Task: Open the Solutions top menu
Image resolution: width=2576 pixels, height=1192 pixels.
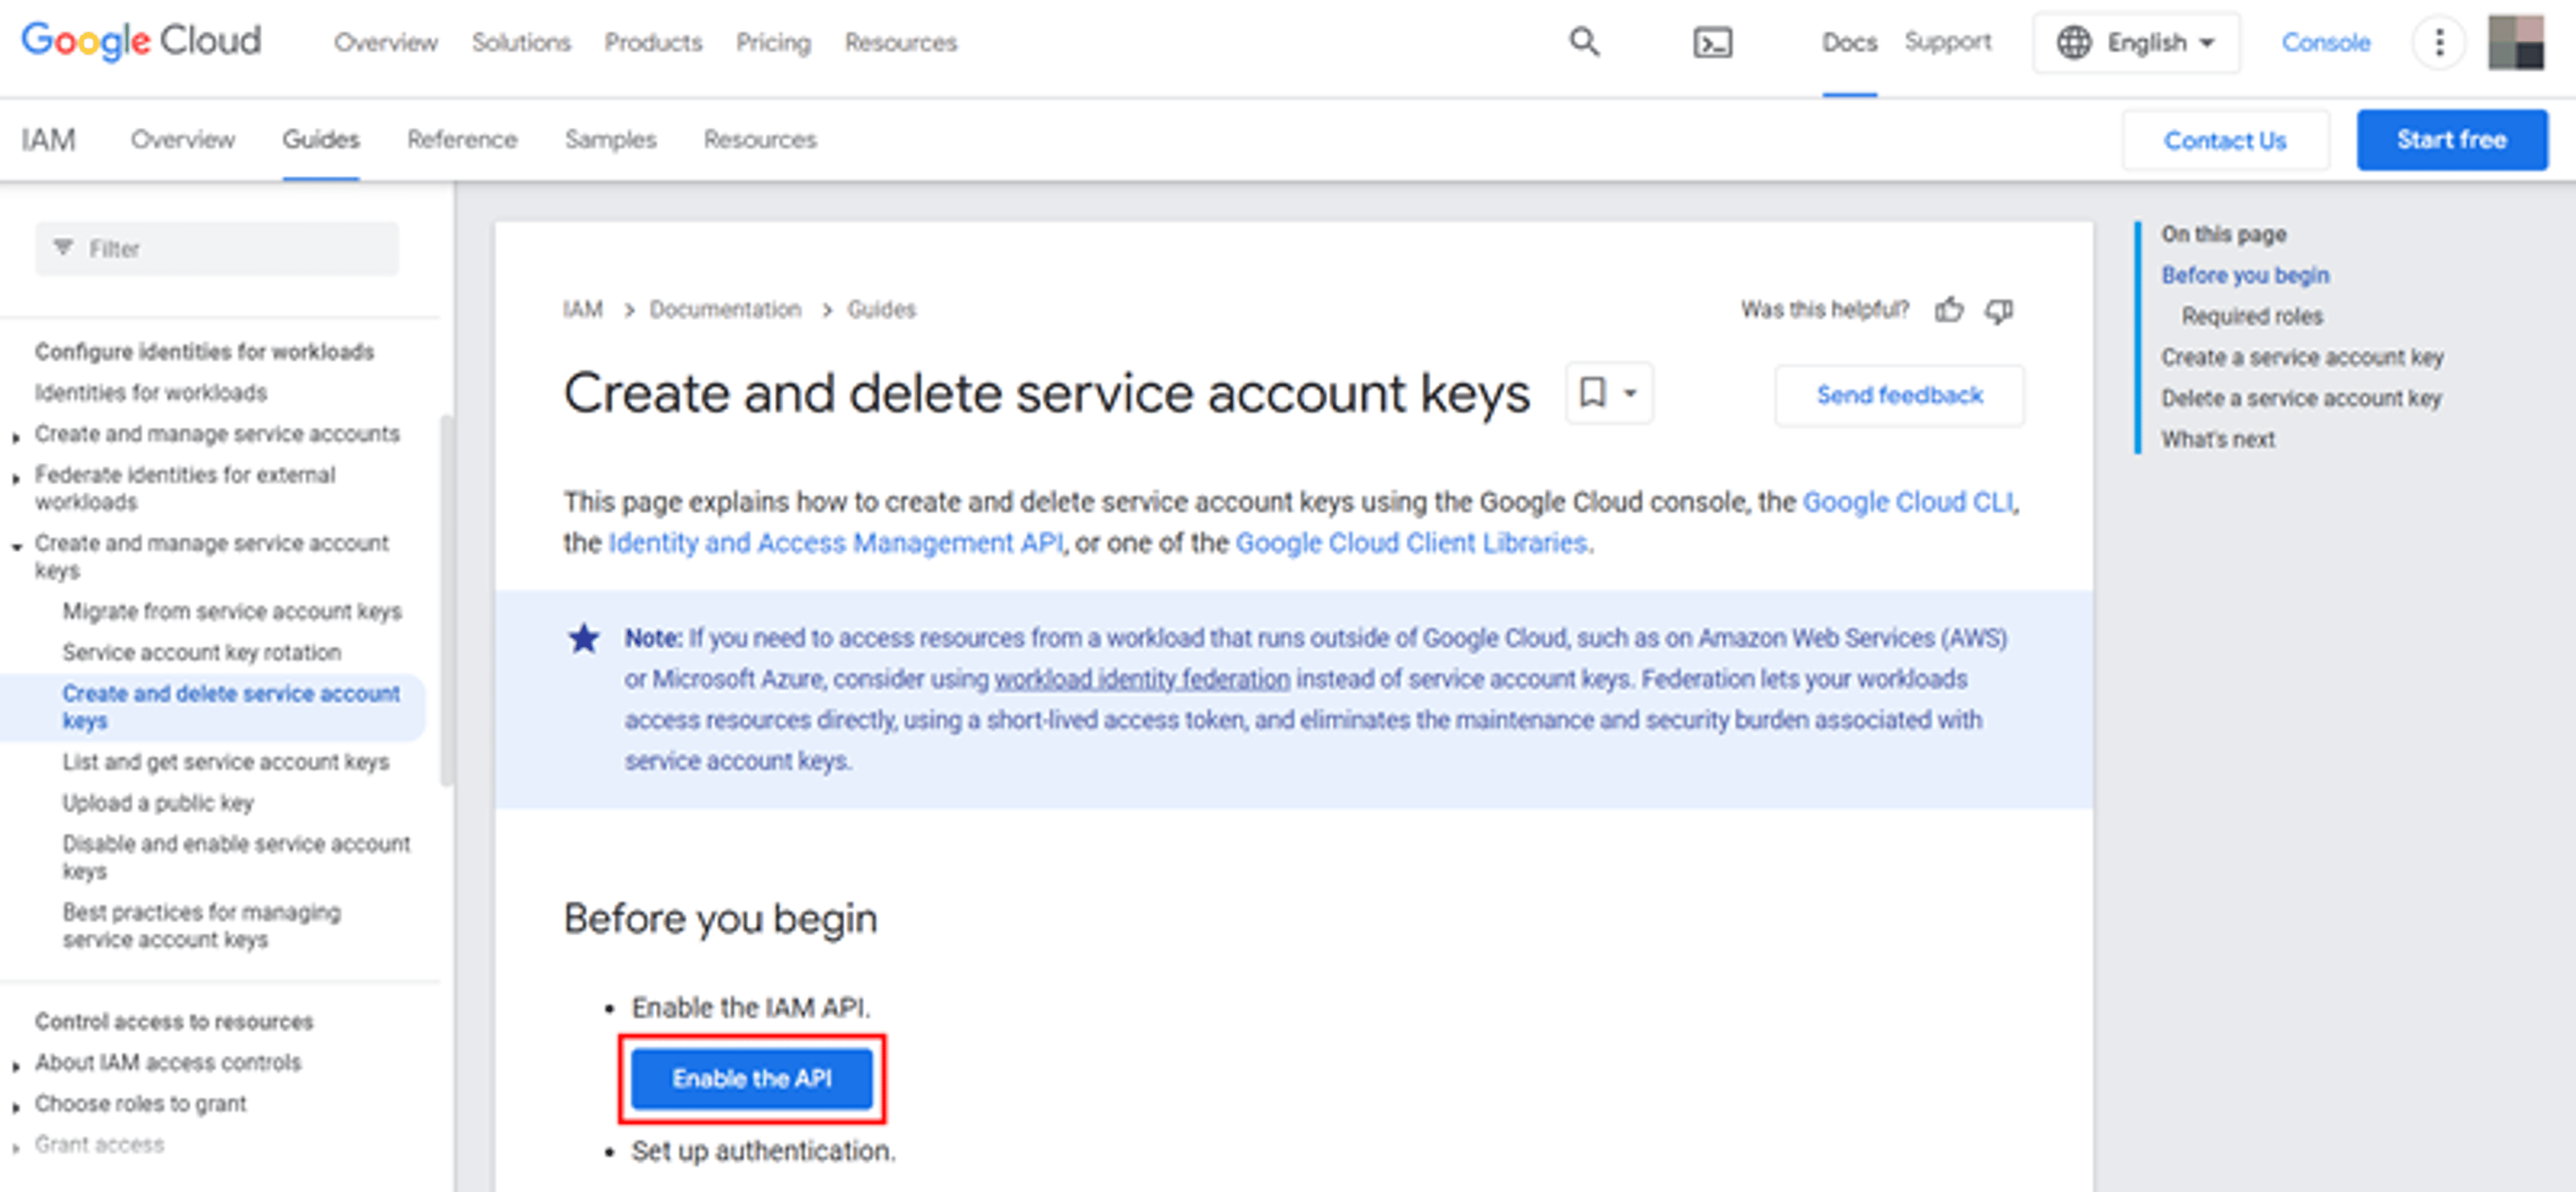Action: click(x=521, y=42)
